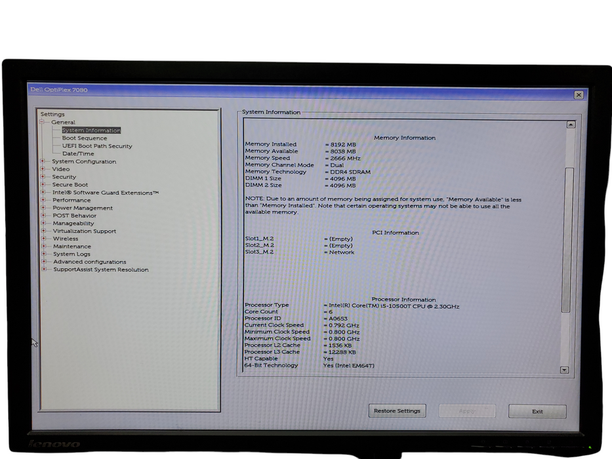The image size is (612, 459).
Task: Expand the System Configuration node
Action: pos(43,161)
